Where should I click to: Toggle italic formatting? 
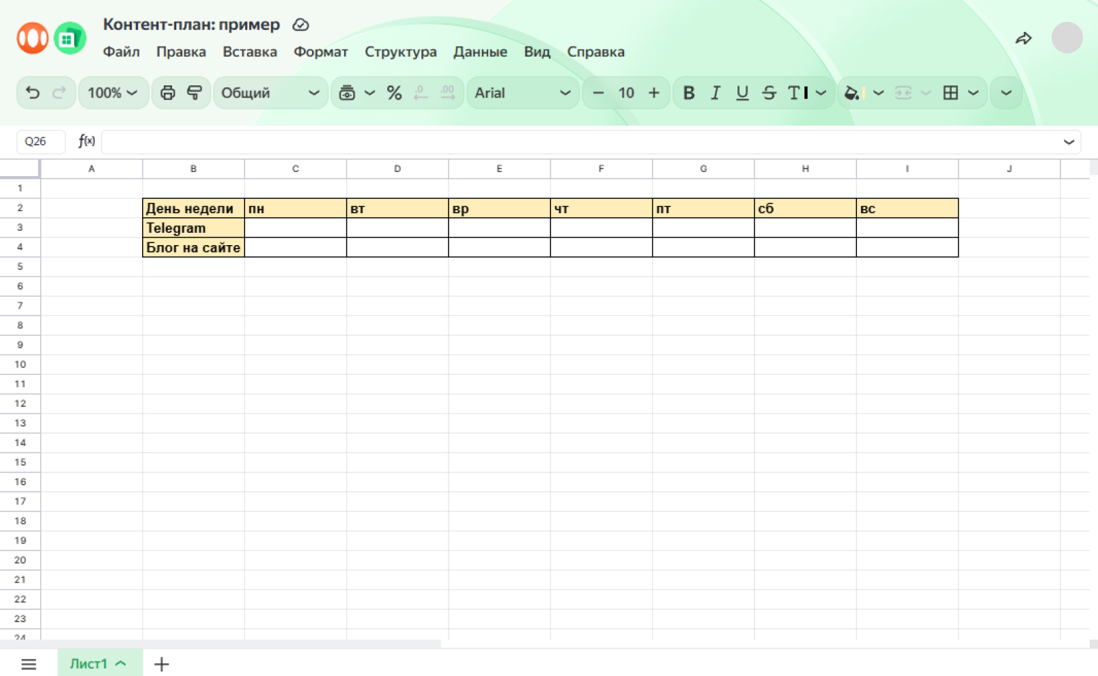[716, 93]
